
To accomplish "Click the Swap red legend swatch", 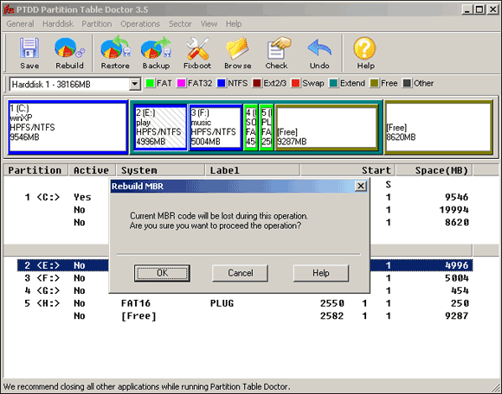I will click(x=295, y=84).
